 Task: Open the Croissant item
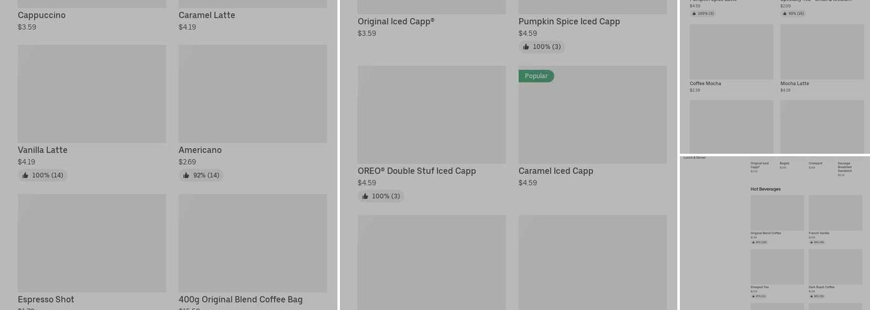(x=815, y=164)
